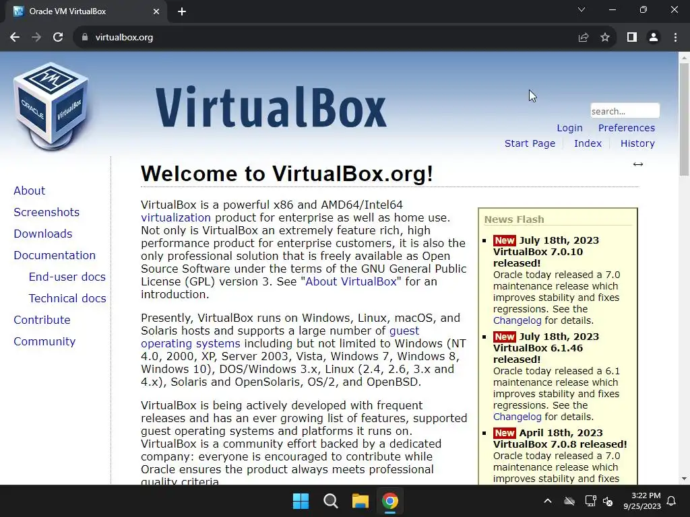Click the muted volume tray icon
690x517 pixels.
tap(608, 501)
